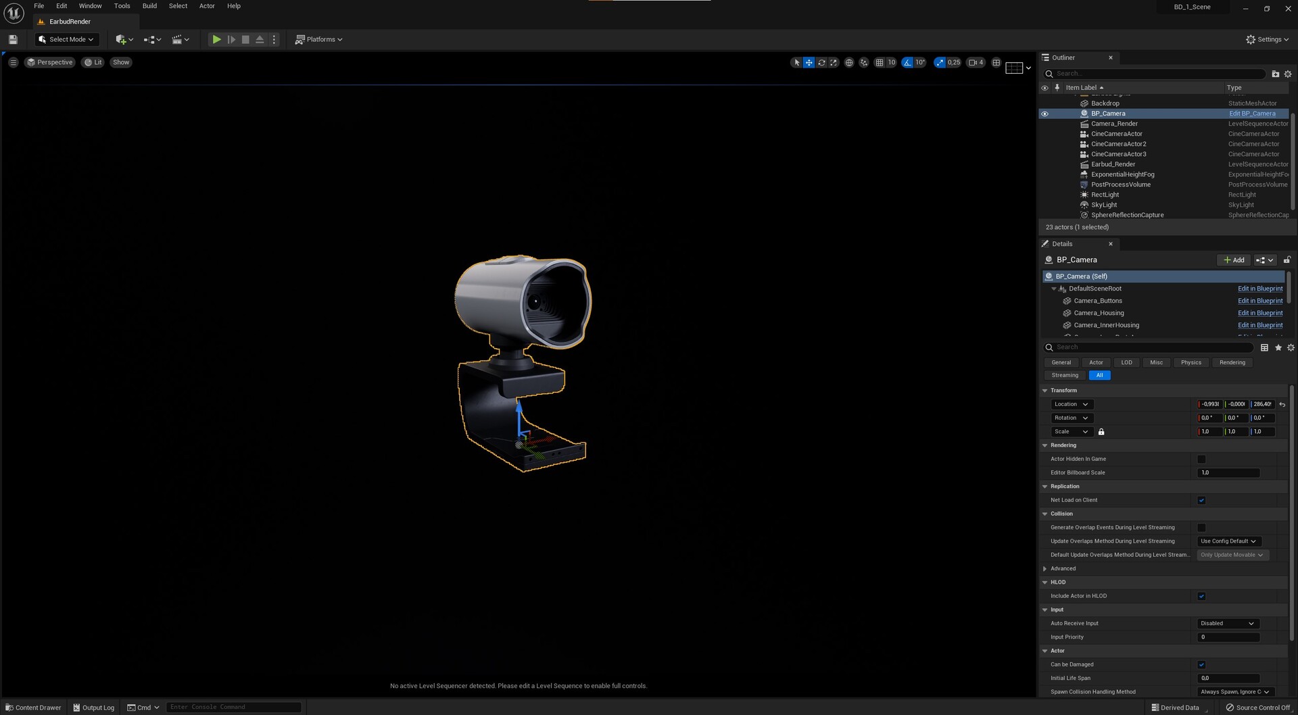Switch to the Rendering filter tab in Details
This screenshot has height=715, width=1298.
1232,362
